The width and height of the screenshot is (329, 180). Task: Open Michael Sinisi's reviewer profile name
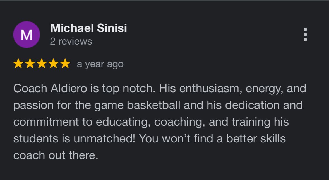[88, 28]
